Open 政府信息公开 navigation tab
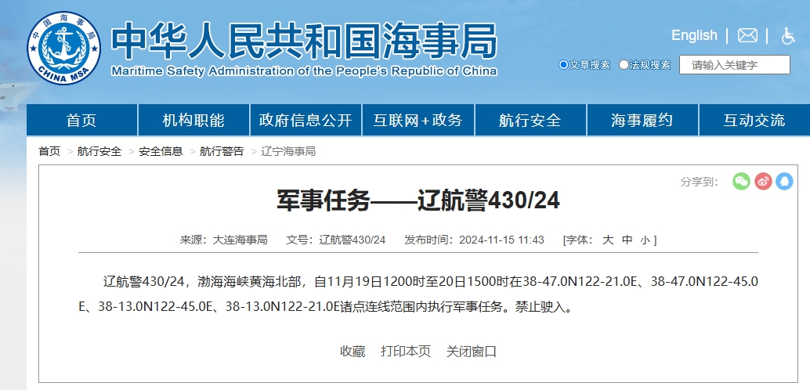 tap(306, 120)
